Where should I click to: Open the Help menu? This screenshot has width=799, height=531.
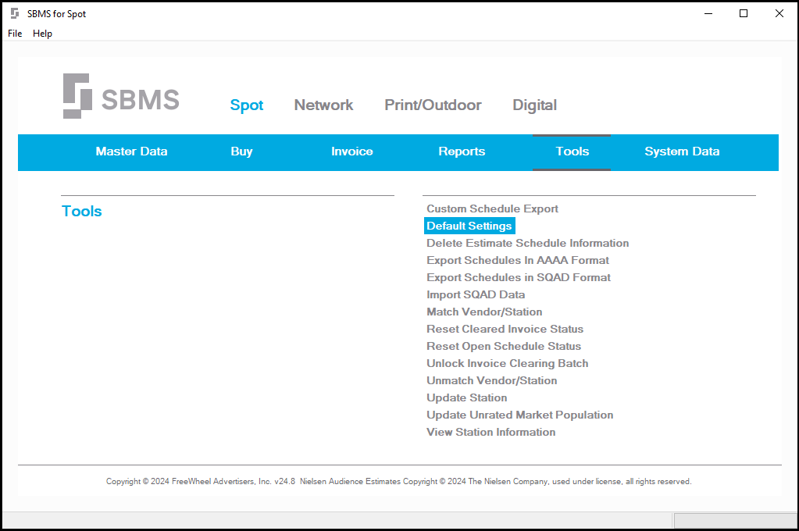coord(42,34)
